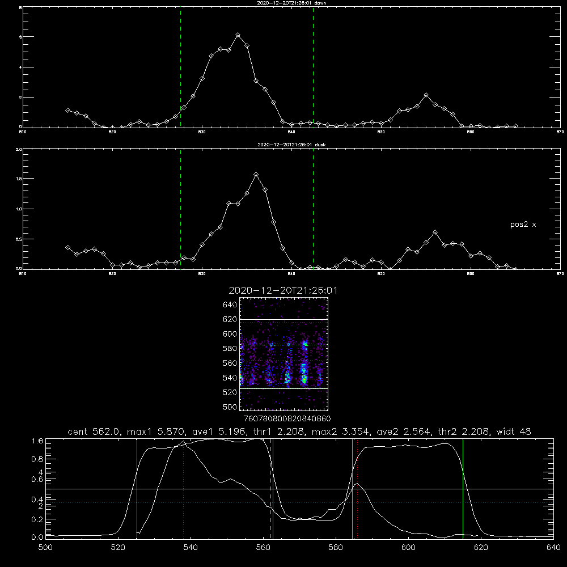Click the solid white horizontal line in bottom plot

pyautogui.click(x=299, y=489)
